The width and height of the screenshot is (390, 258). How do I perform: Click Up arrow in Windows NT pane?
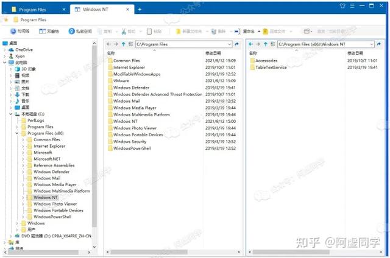[266, 44]
